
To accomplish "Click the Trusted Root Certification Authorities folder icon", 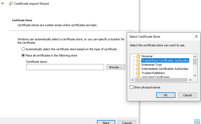I will point(138,60).
